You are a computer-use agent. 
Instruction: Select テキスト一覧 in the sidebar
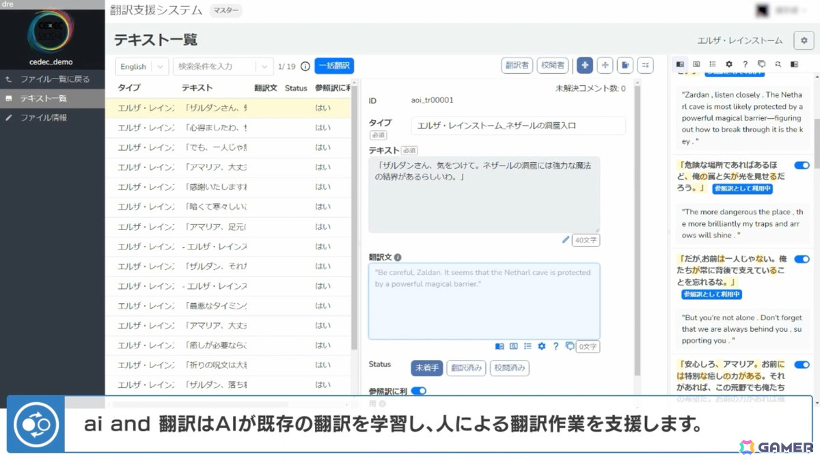pos(53,98)
